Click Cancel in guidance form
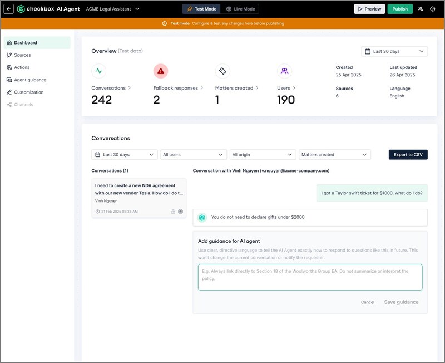445x363 pixels. tap(368, 302)
